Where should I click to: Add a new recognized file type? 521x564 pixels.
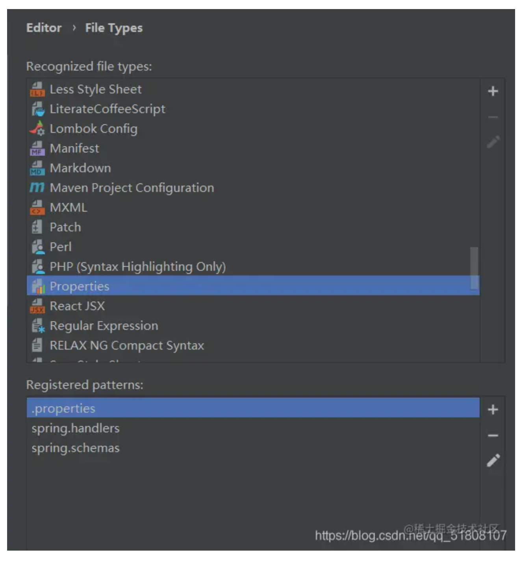click(493, 91)
